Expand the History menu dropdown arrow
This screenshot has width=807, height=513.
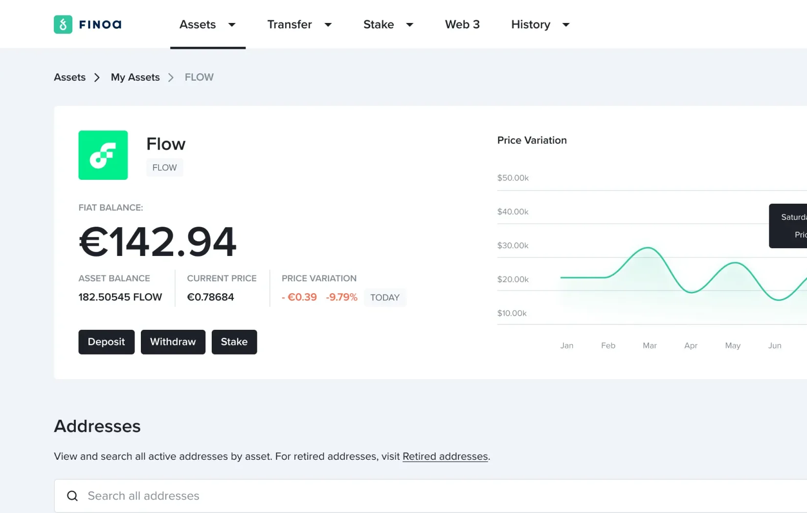(x=566, y=24)
